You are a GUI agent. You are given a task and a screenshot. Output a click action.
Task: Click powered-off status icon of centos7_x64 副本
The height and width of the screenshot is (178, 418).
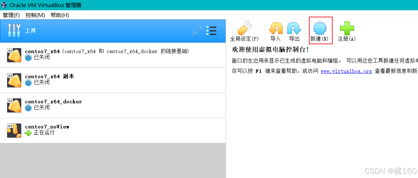click(x=28, y=82)
